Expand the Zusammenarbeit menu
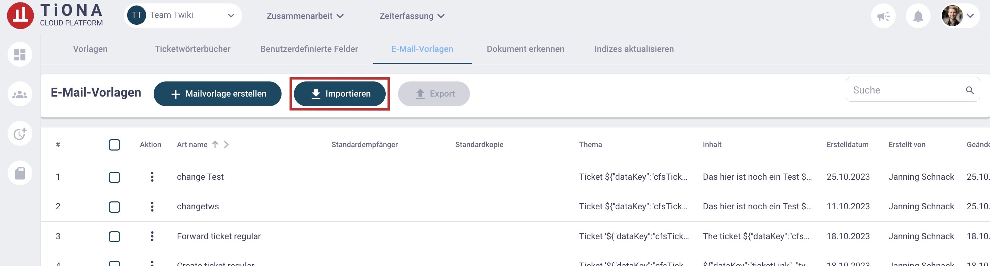The image size is (990, 266). (x=305, y=16)
